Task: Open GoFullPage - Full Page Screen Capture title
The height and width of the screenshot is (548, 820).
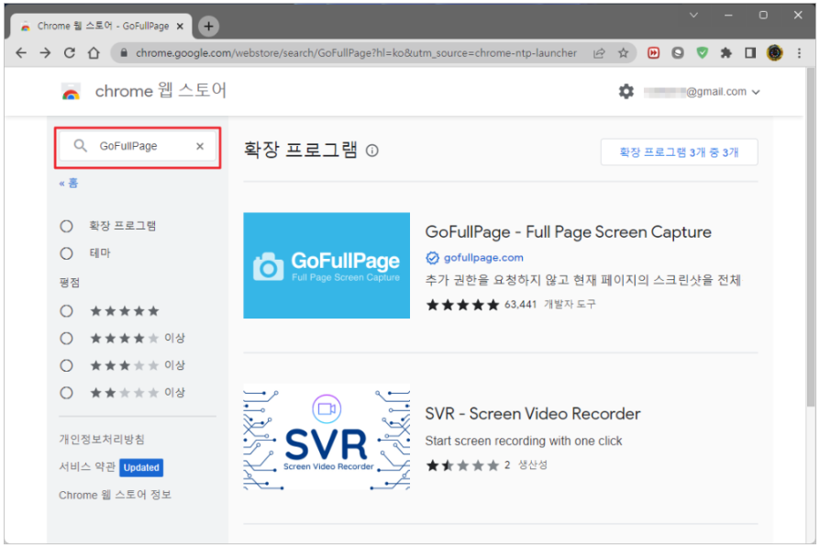Action: [x=568, y=232]
